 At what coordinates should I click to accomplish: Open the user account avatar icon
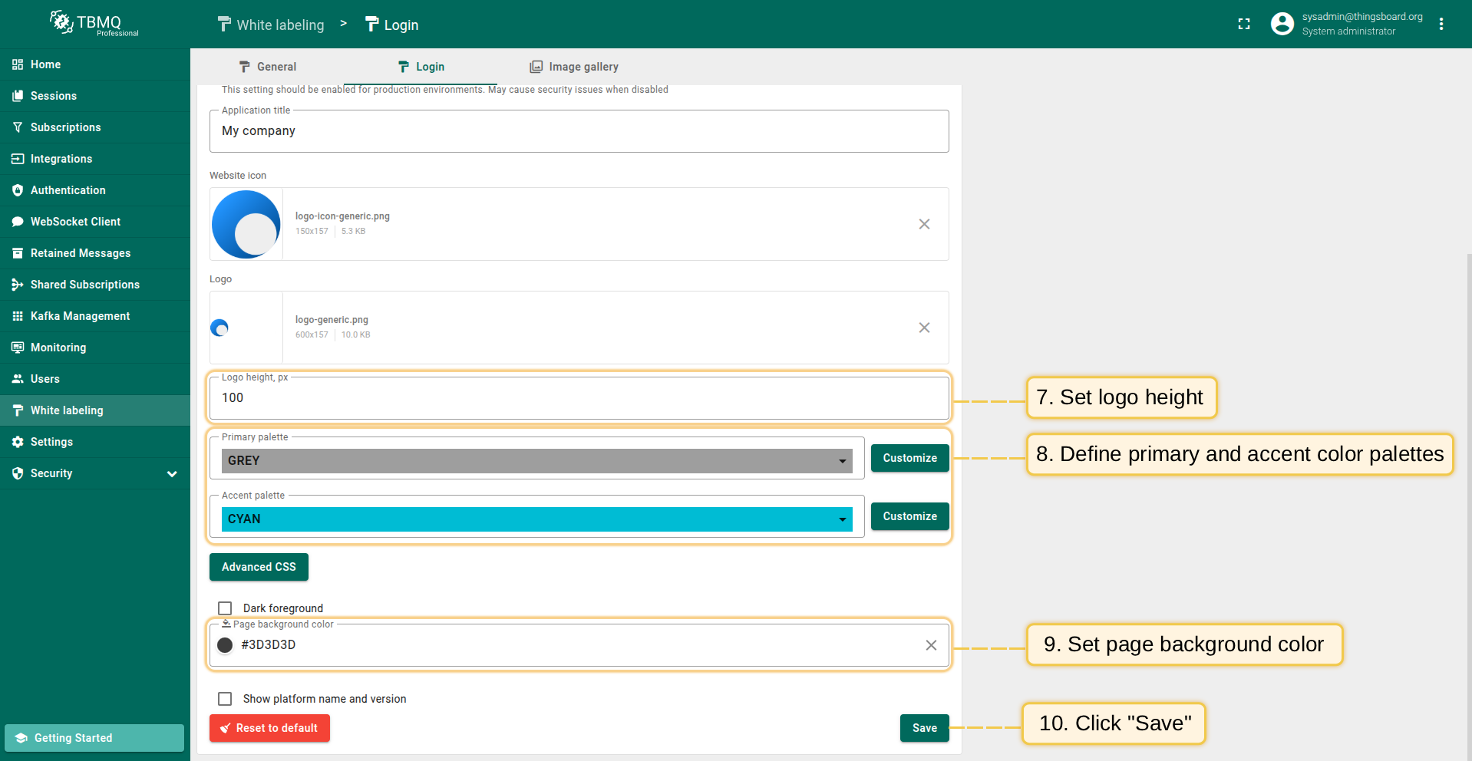1282,25
